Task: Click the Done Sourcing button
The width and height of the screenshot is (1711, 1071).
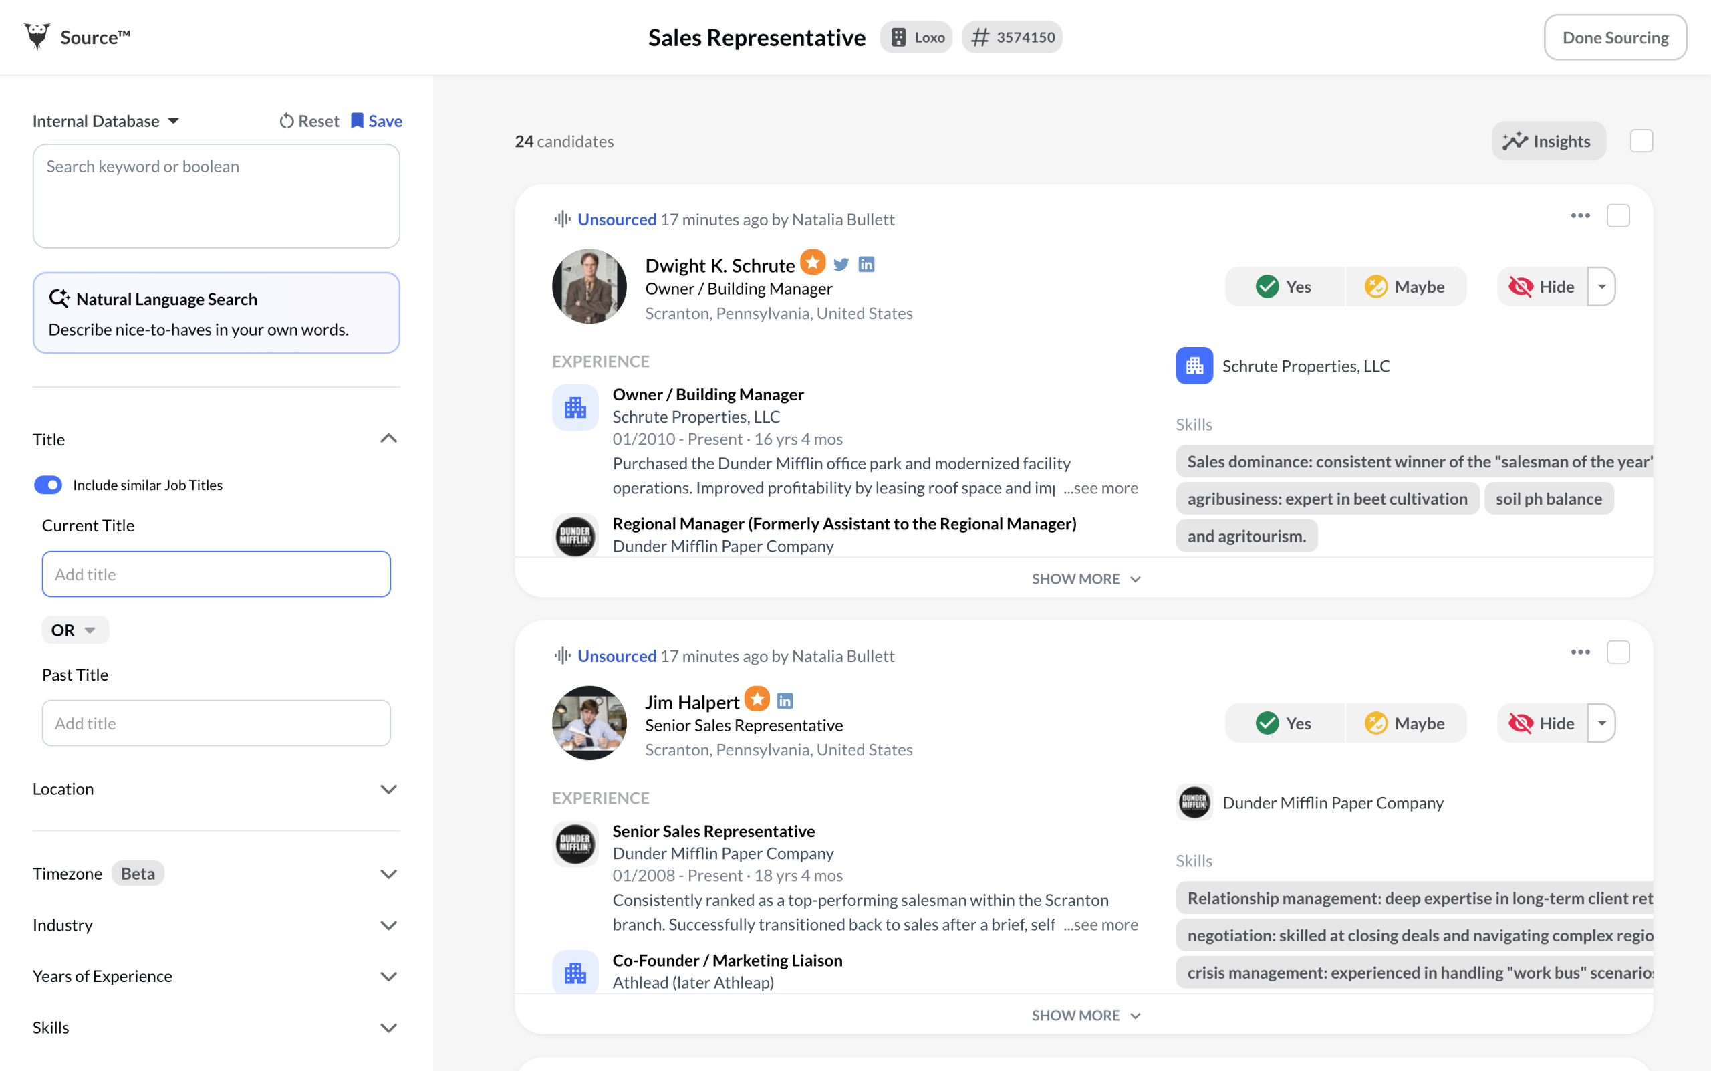Action: pos(1615,37)
